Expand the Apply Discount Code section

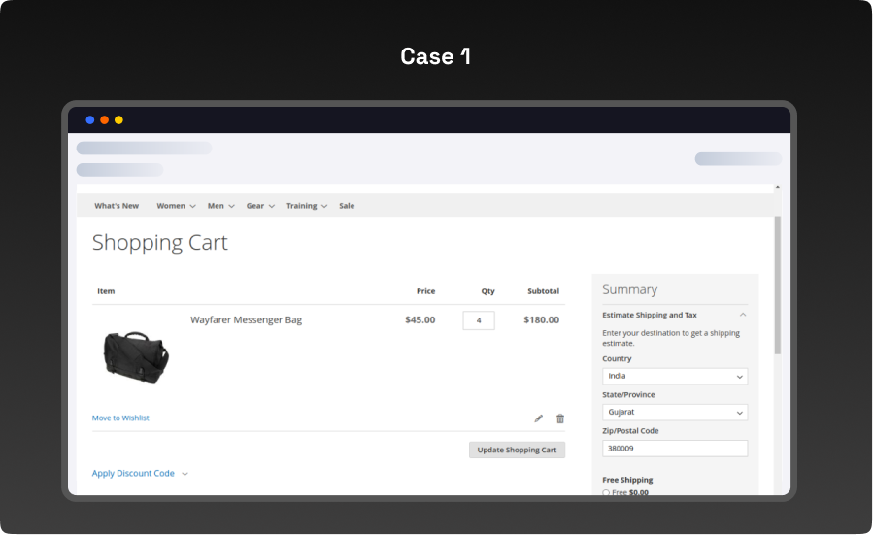click(x=140, y=474)
